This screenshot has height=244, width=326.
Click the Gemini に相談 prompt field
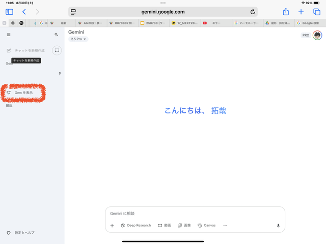pos(195,213)
